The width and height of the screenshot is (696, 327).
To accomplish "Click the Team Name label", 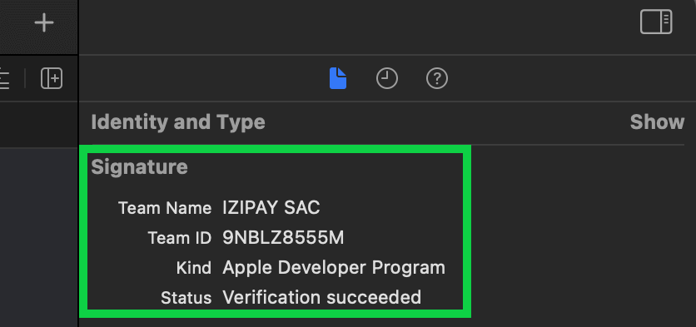I will tap(165, 208).
